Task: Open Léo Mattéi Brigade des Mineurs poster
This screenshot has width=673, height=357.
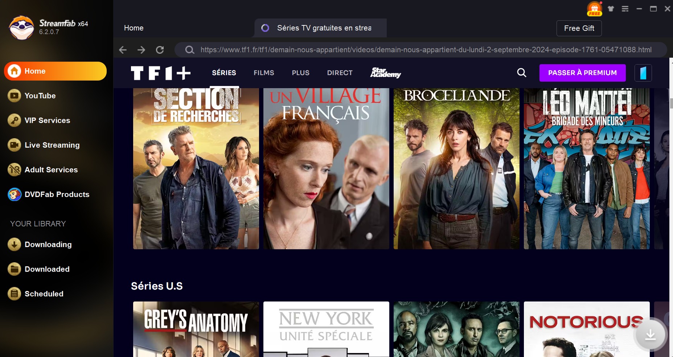Action: pyautogui.click(x=587, y=168)
